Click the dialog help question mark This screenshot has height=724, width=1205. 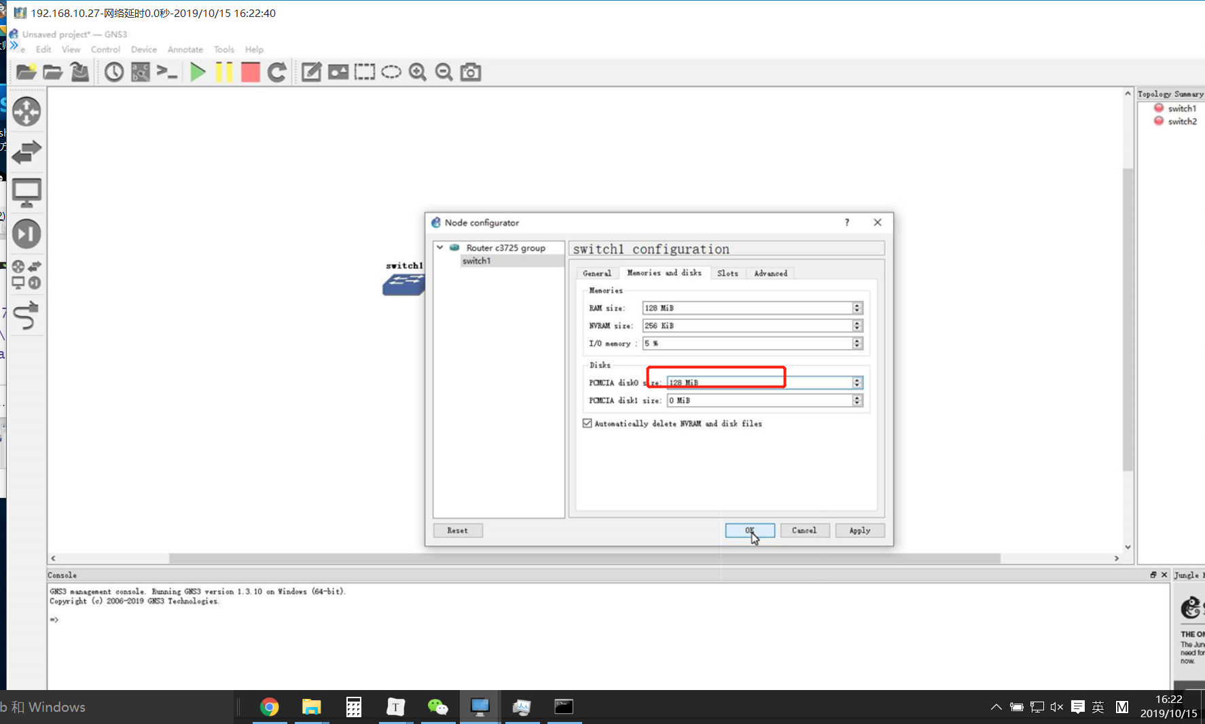(847, 223)
